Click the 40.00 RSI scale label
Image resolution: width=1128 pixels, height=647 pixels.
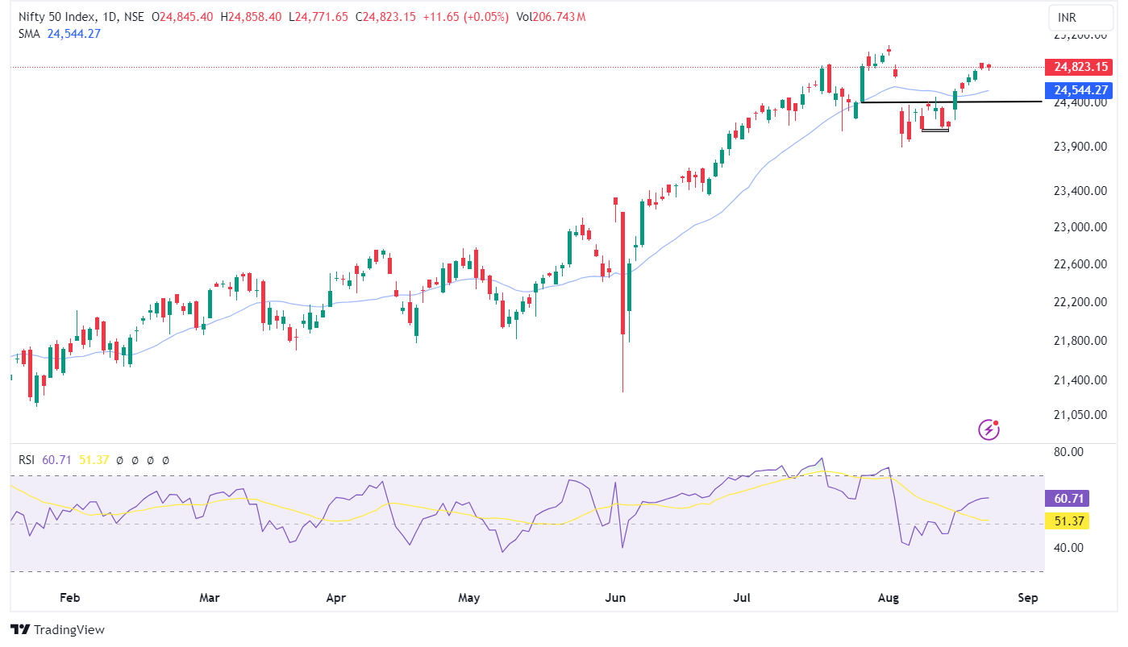point(1068,548)
